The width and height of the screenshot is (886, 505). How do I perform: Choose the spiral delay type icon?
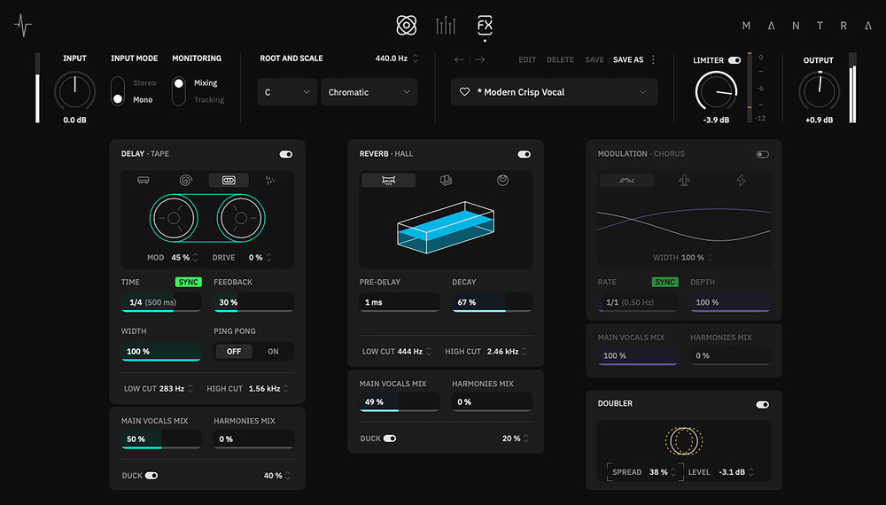coord(185,180)
